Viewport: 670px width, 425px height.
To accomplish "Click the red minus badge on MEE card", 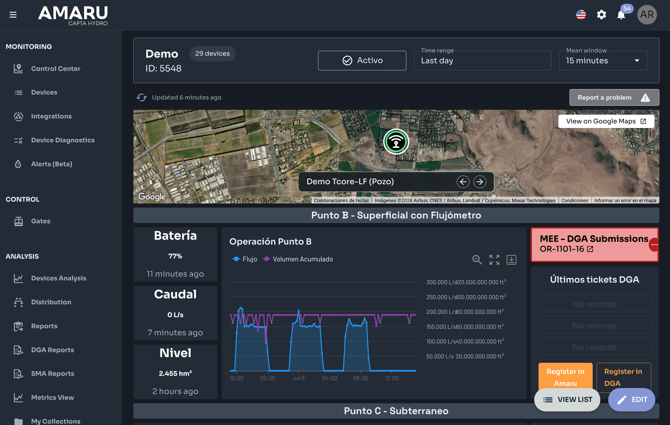I will [654, 245].
